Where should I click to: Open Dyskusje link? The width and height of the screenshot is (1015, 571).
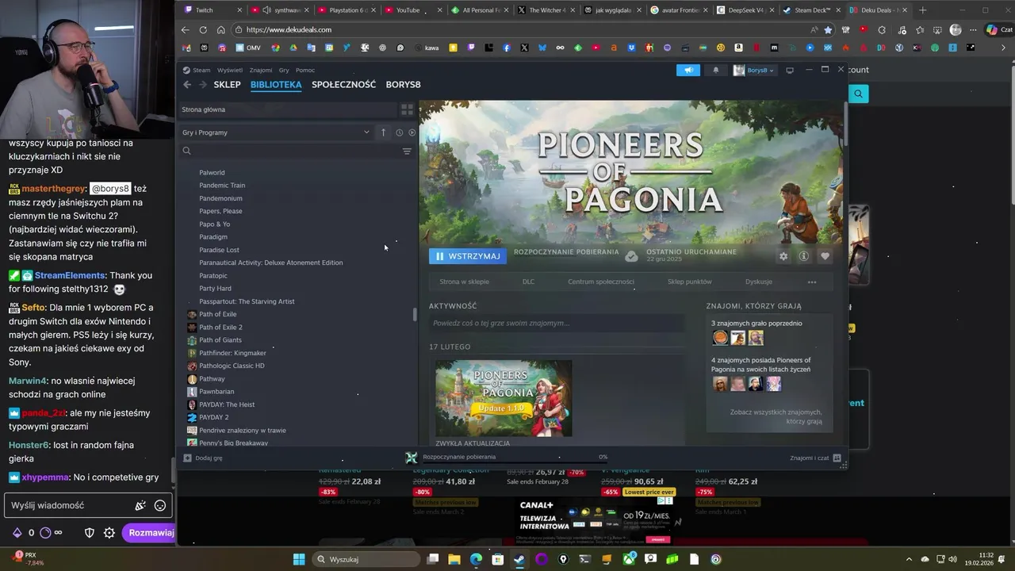[759, 282]
